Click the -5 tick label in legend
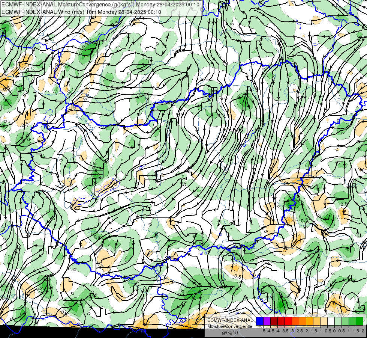 (x=263, y=331)
